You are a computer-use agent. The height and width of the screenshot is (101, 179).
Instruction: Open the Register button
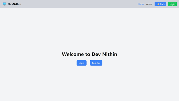point(96,63)
